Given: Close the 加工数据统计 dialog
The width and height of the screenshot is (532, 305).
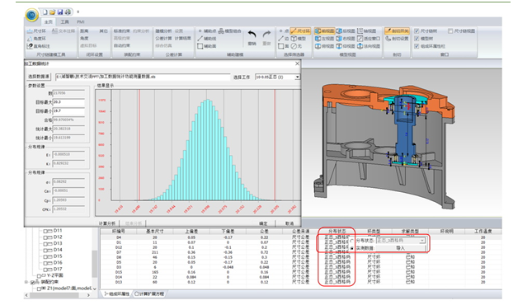Looking at the screenshot, I should click(297, 63).
